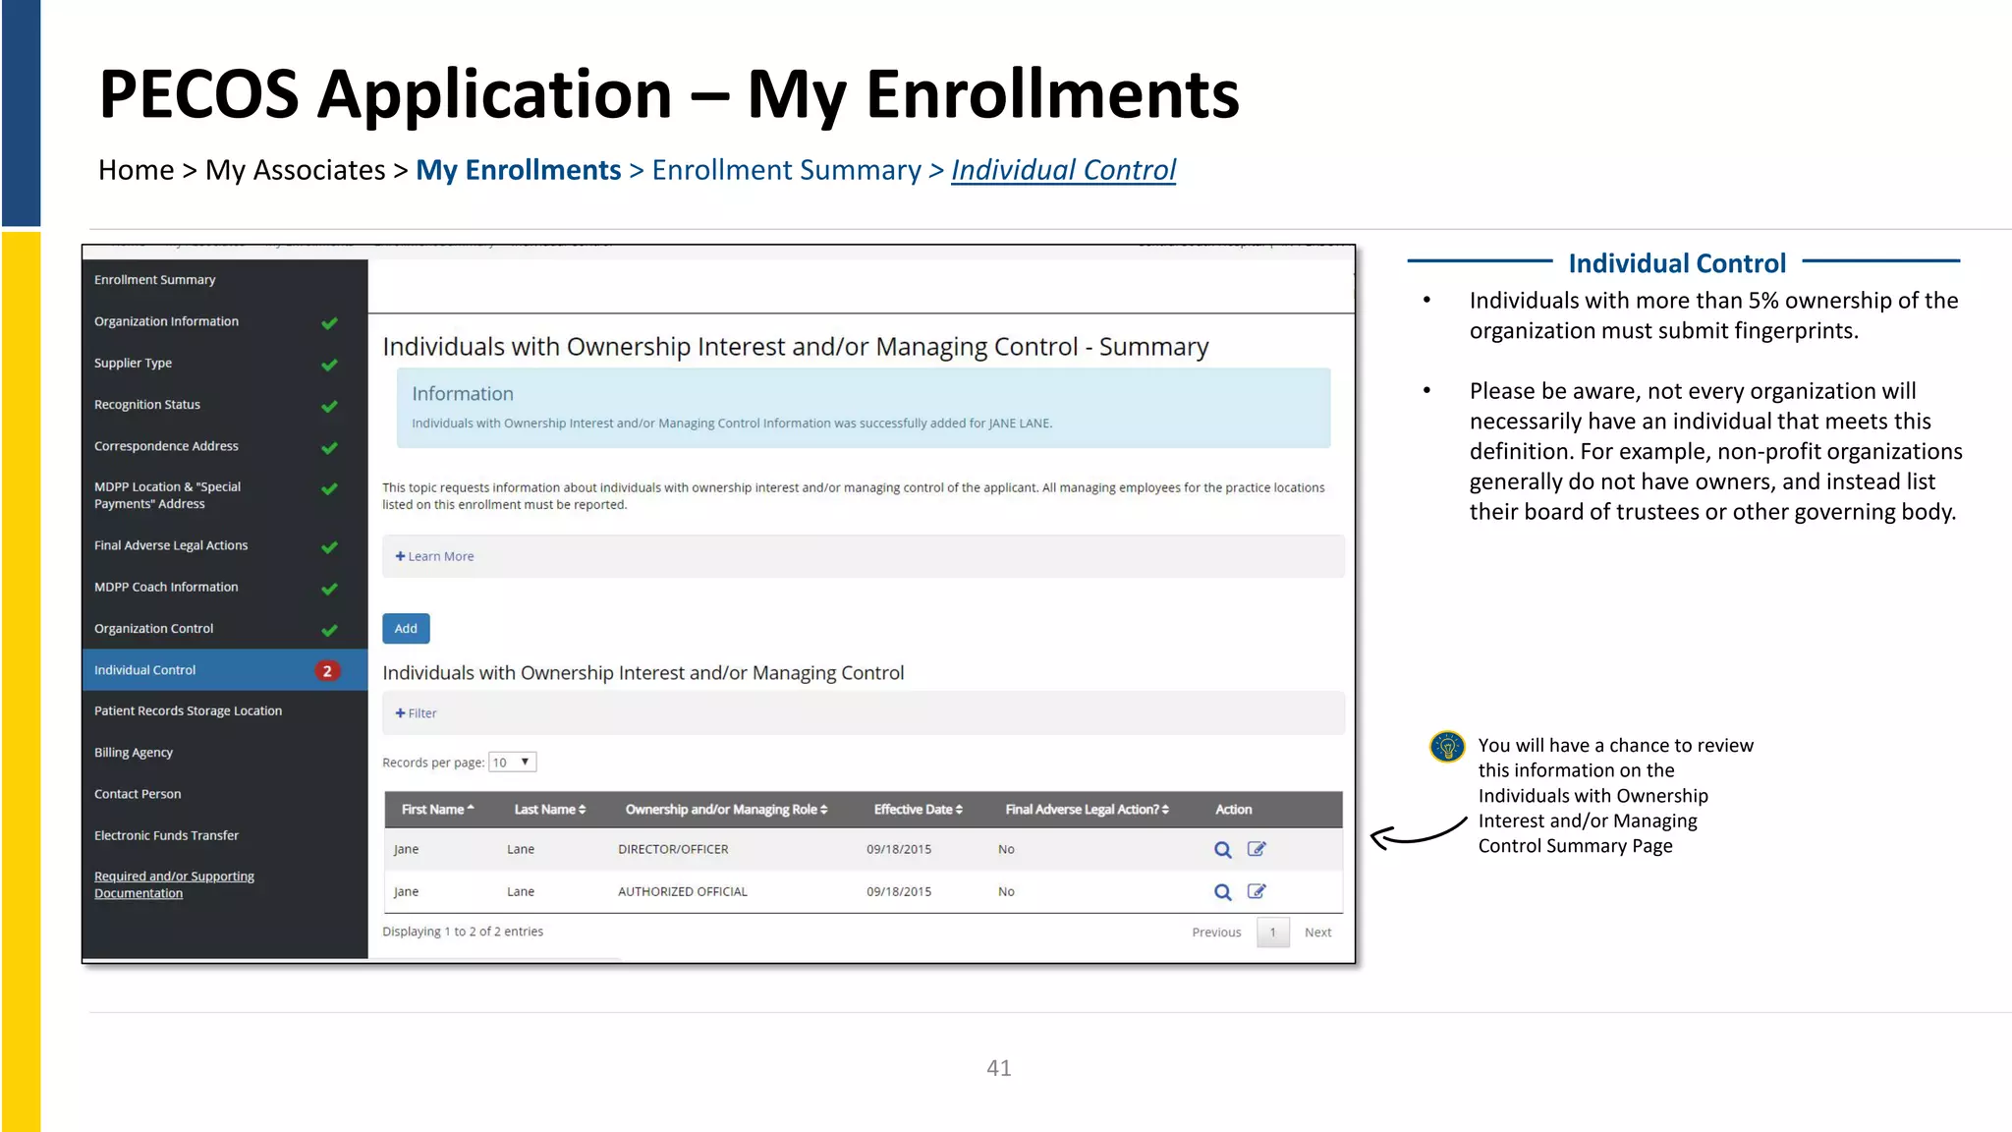This screenshot has width=2012, height=1132.
Task: Sort table by Last Name
Action: click(550, 810)
